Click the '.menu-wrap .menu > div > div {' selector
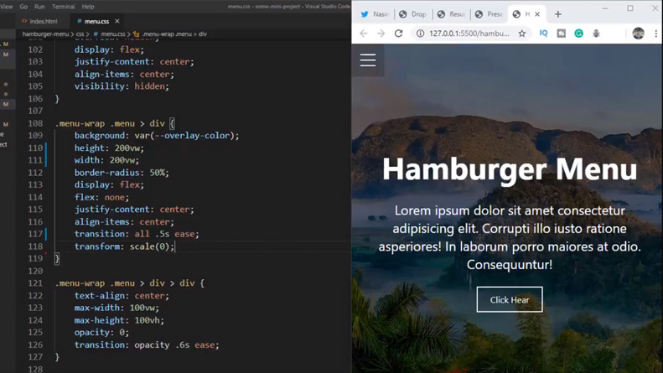This screenshot has width=663, height=373. [129, 283]
